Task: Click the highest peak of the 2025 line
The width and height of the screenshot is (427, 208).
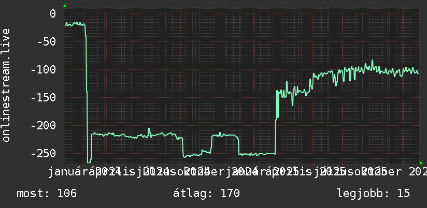Action: 372,61
